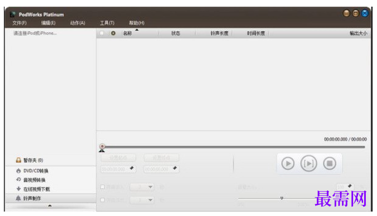Click the DVD/CD转换 disc icon

tap(18, 170)
